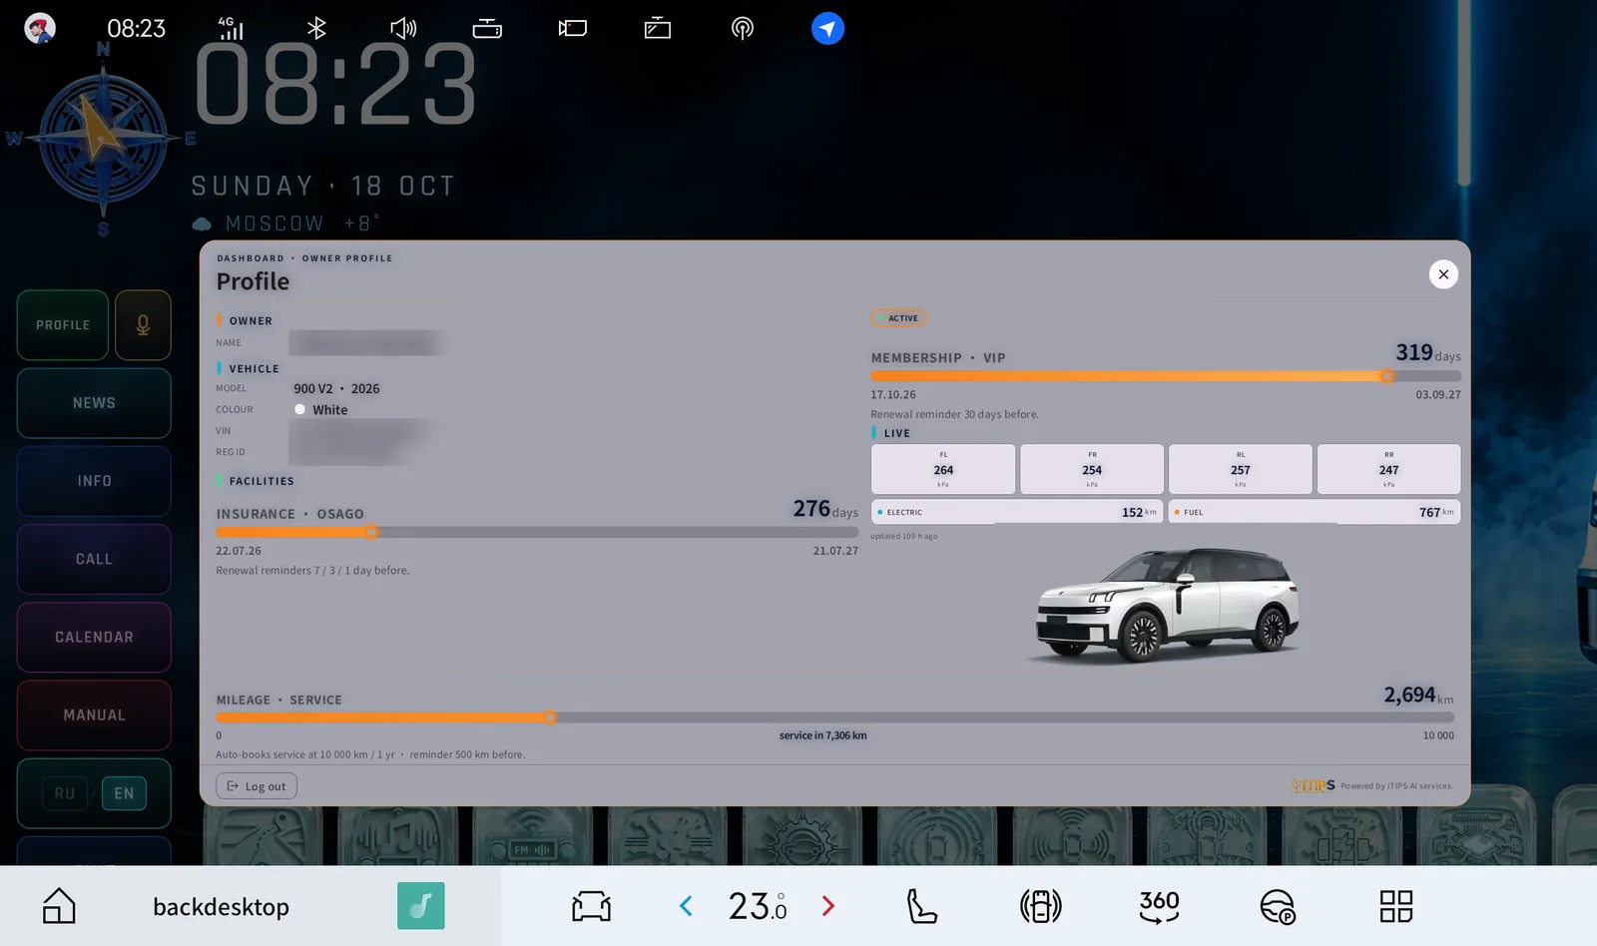The image size is (1597, 946).
Task: Open the 360 camera view
Action: point(1159,906)
